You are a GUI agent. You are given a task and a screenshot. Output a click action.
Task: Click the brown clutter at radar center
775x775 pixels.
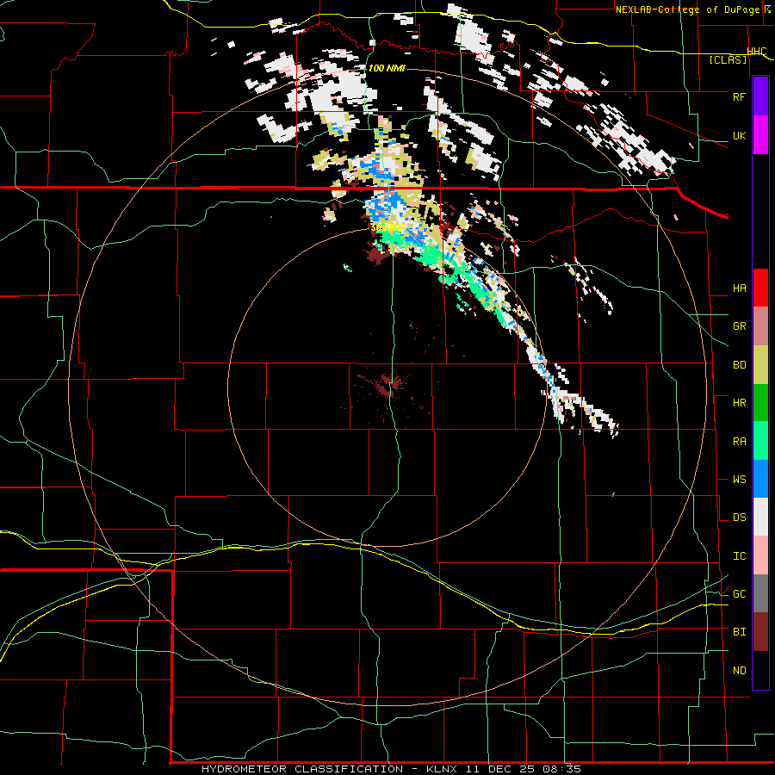point(390,386)
